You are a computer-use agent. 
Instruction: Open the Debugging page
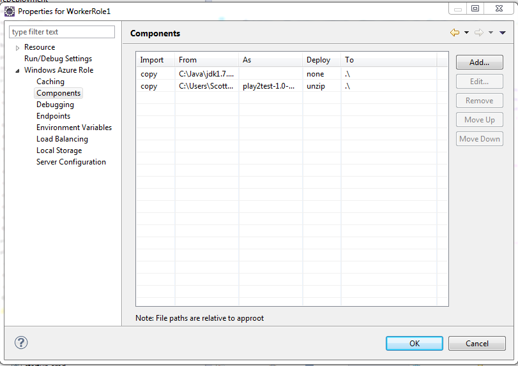pyautogui.click(x=55, y=105)
